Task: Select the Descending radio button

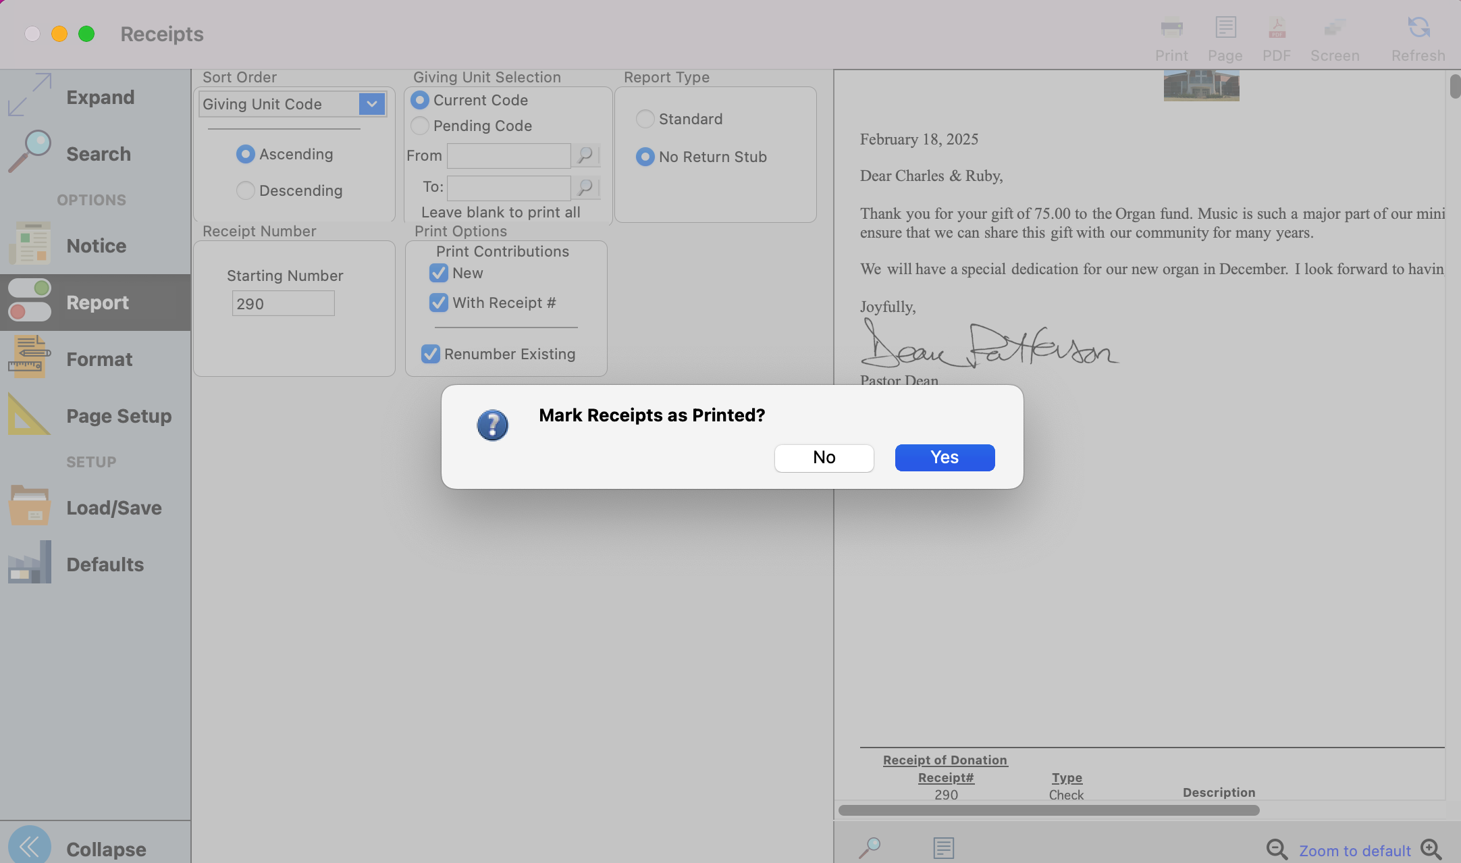Action: click(246, 190)
